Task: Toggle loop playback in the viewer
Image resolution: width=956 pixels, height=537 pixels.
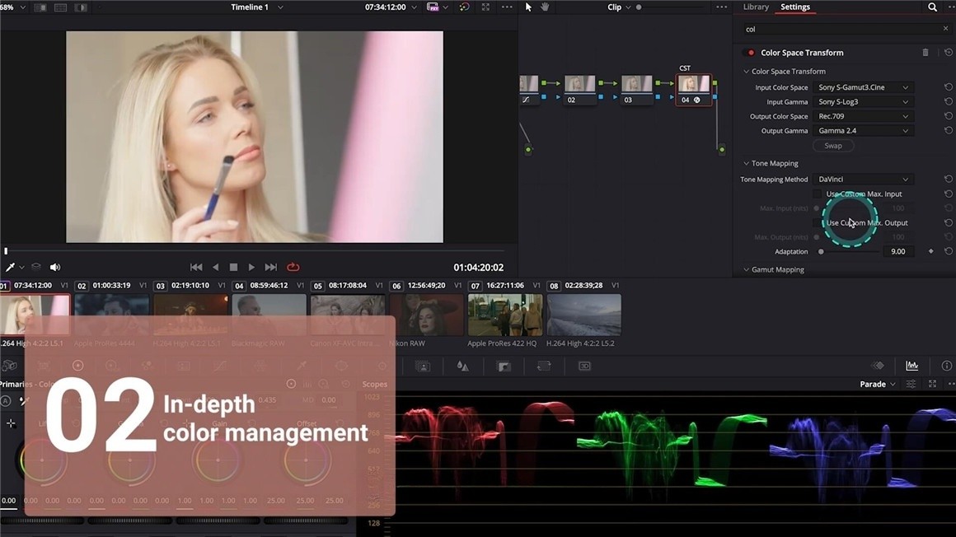Action: point(293,267)
